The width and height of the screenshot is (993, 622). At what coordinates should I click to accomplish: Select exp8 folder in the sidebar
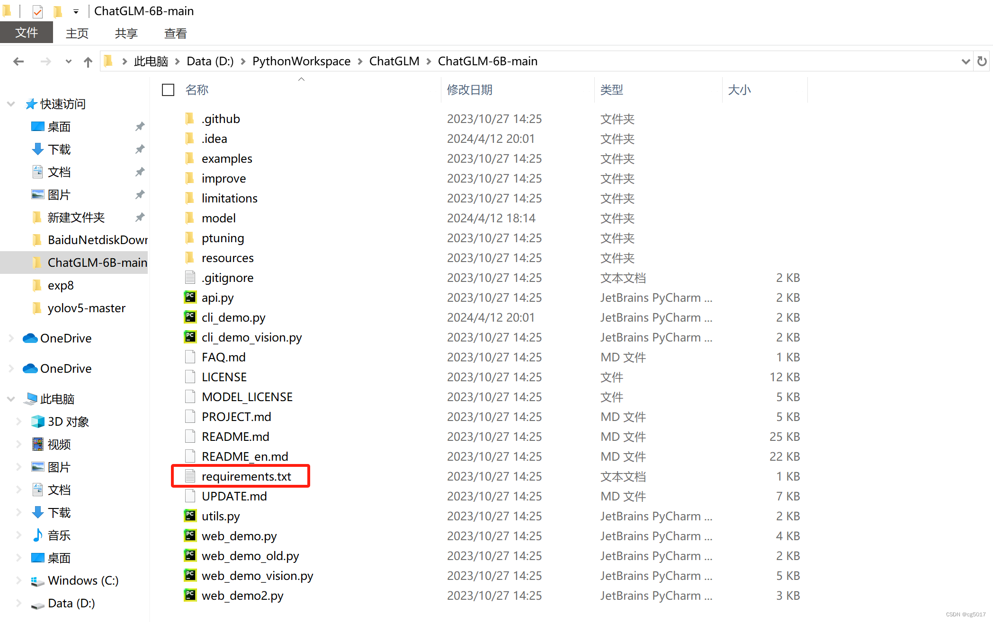point(61,286)
